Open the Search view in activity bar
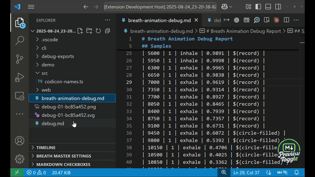315x177 pixels. click(x=20, y=40)
